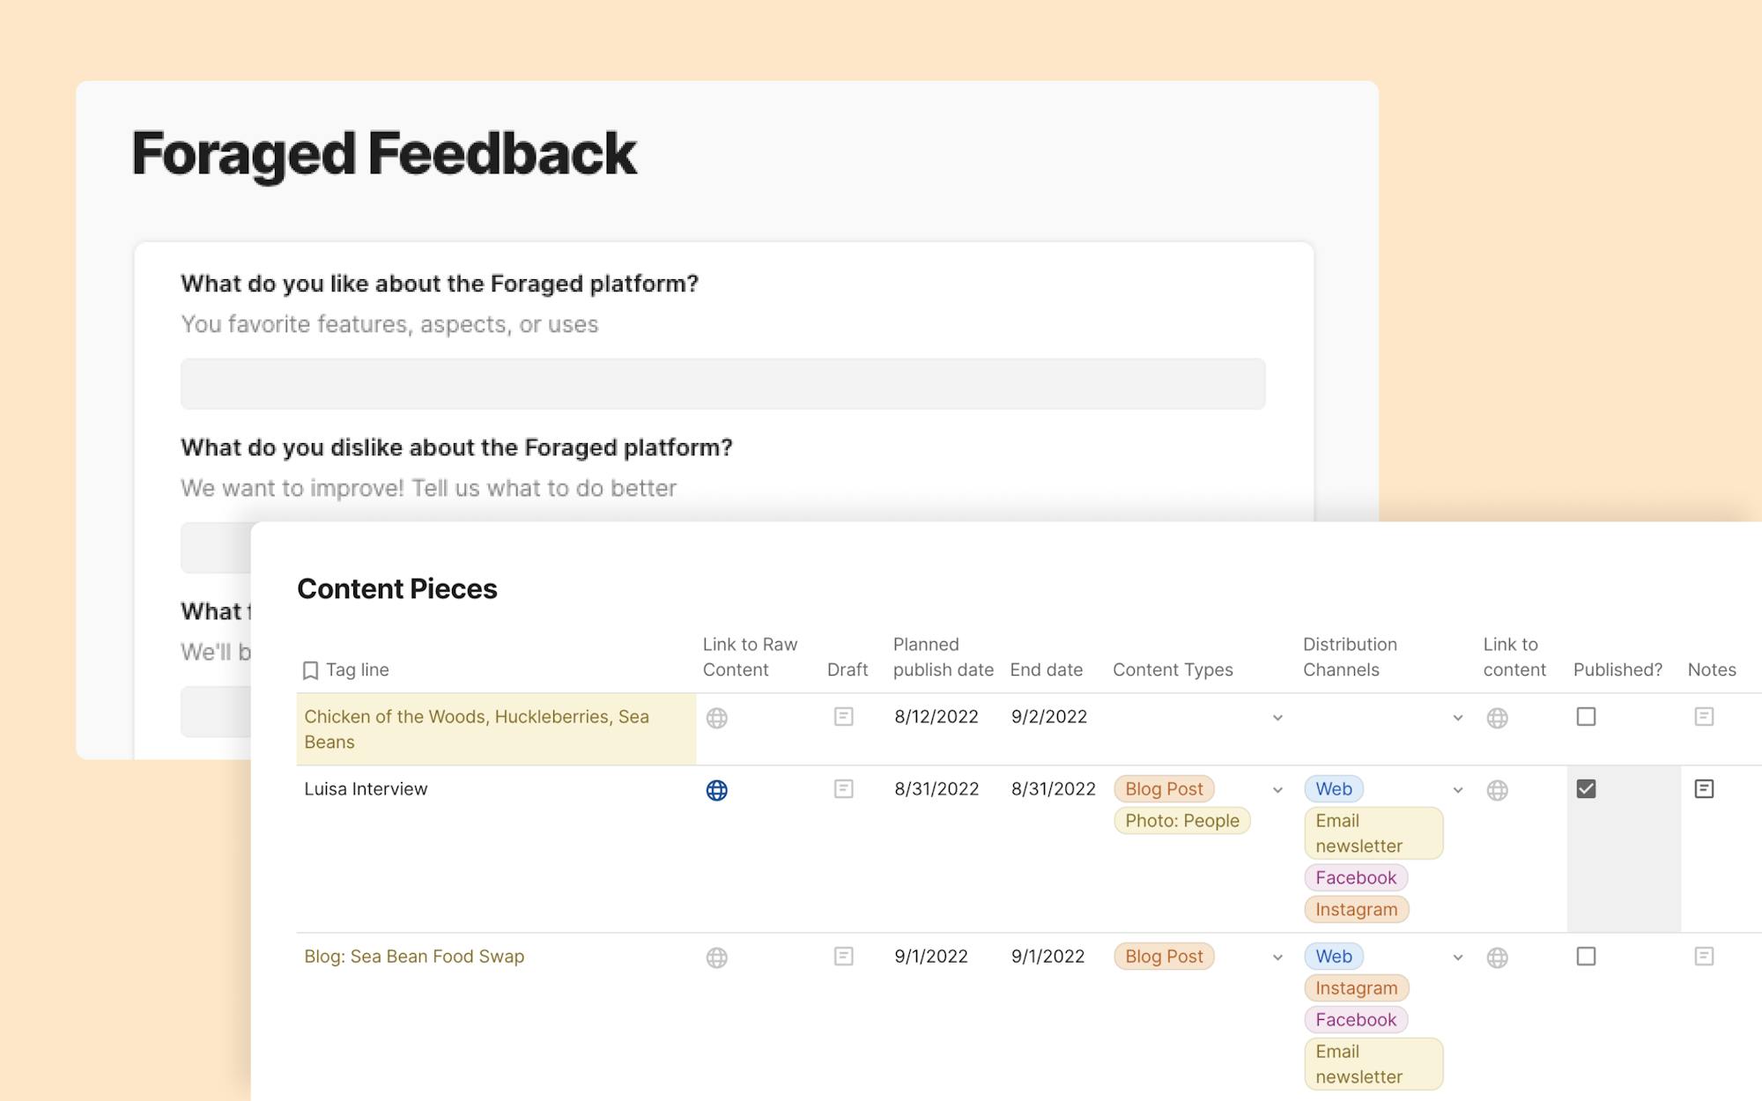The image size is (1762, 1101).
Task: Open notes icon for Luisa Interview row
Action: [x=1704, y=789]
